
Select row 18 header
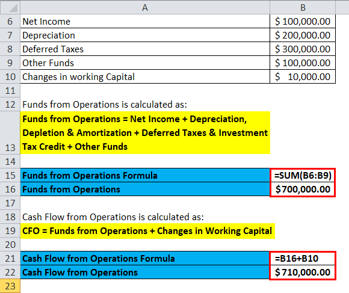[10, 217]
